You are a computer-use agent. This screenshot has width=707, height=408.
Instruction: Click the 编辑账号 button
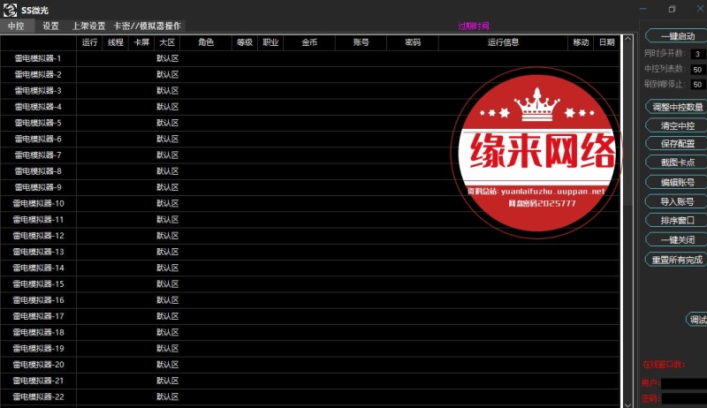pyautogui.click(x=677, y=182)
